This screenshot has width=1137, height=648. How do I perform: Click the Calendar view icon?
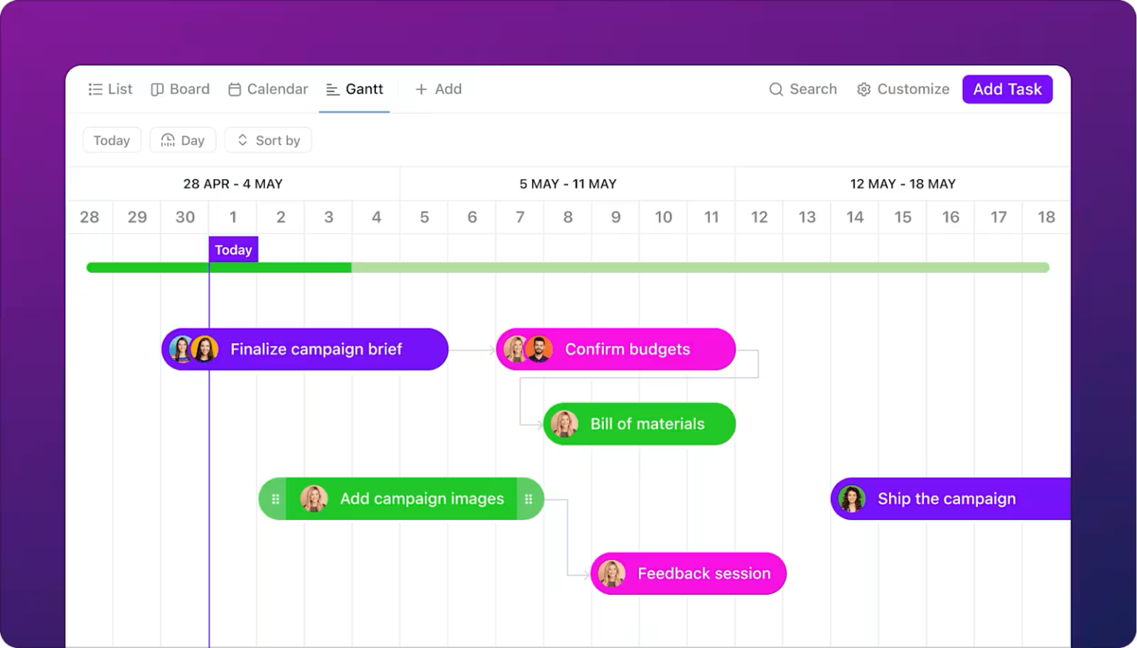pos(233,89)
